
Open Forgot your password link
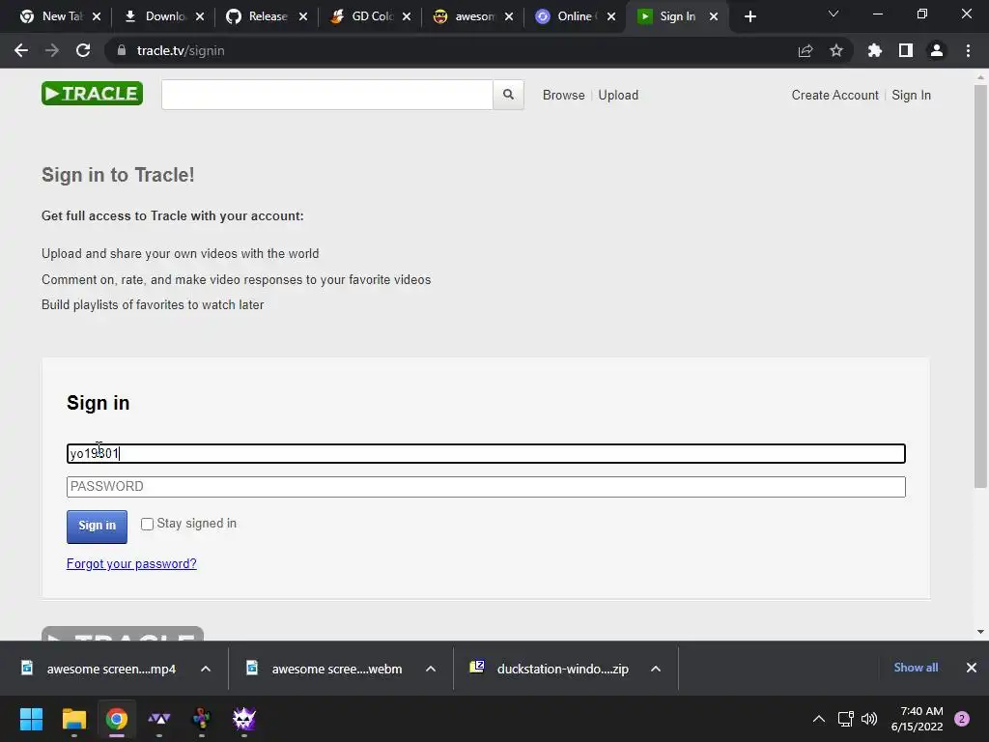131,563
